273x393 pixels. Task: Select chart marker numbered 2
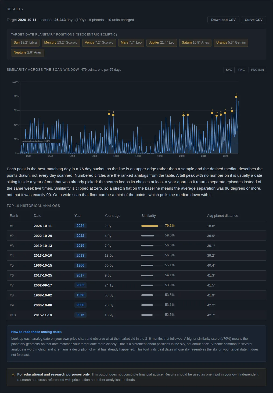[232, 111]
